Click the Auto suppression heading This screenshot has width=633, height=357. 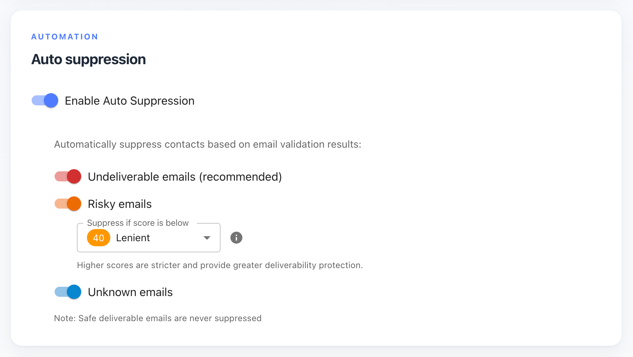point(89,59)
